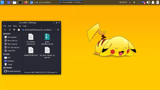Click the 08:56 AM clock

pos(123,2)
